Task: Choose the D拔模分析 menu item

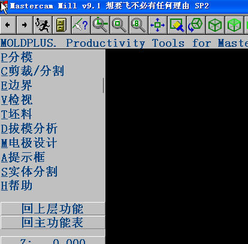Action: tap(29, 128)
